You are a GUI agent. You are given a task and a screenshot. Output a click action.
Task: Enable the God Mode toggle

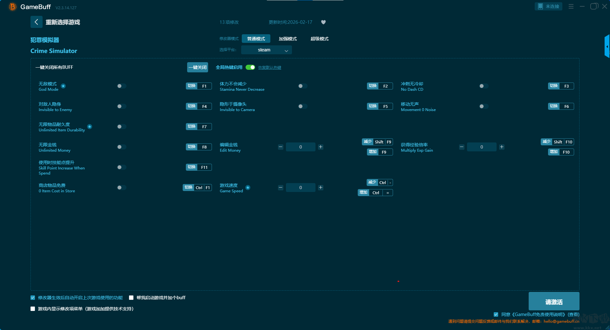tap(121, 86)
